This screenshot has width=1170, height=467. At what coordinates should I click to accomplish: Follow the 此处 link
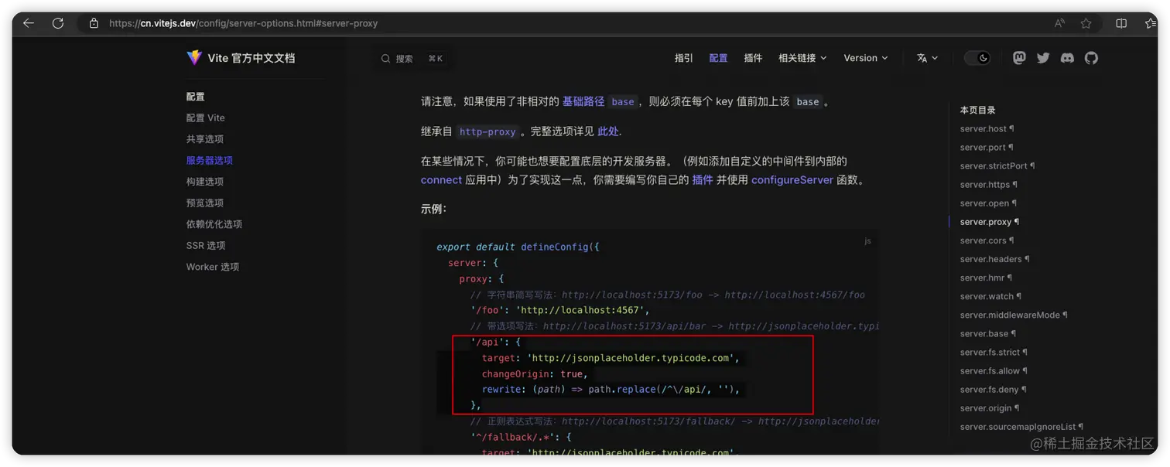pos(608,131)
